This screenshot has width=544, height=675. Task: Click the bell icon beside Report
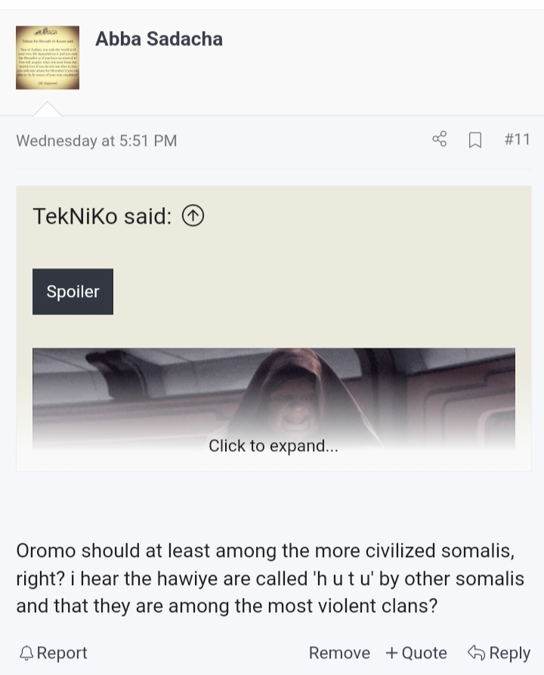(x=26, y=653)
